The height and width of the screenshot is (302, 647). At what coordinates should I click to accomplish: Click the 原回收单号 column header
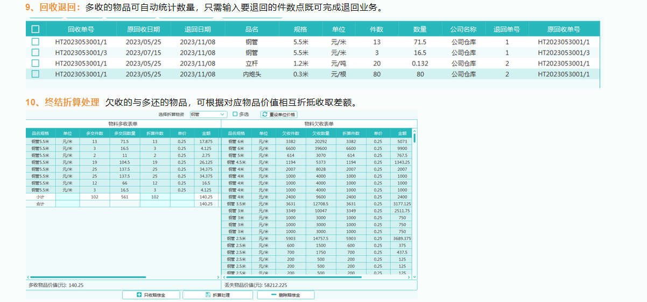point(564,30)
